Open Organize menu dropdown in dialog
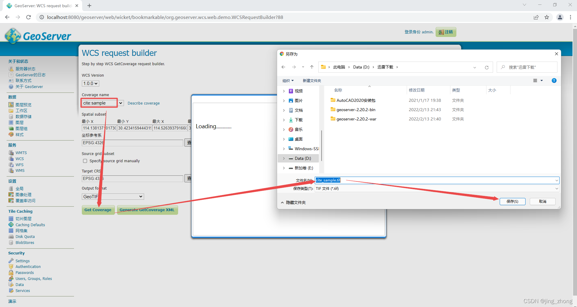The width and height of the screenshot is (577, 307). coord(288,81)
